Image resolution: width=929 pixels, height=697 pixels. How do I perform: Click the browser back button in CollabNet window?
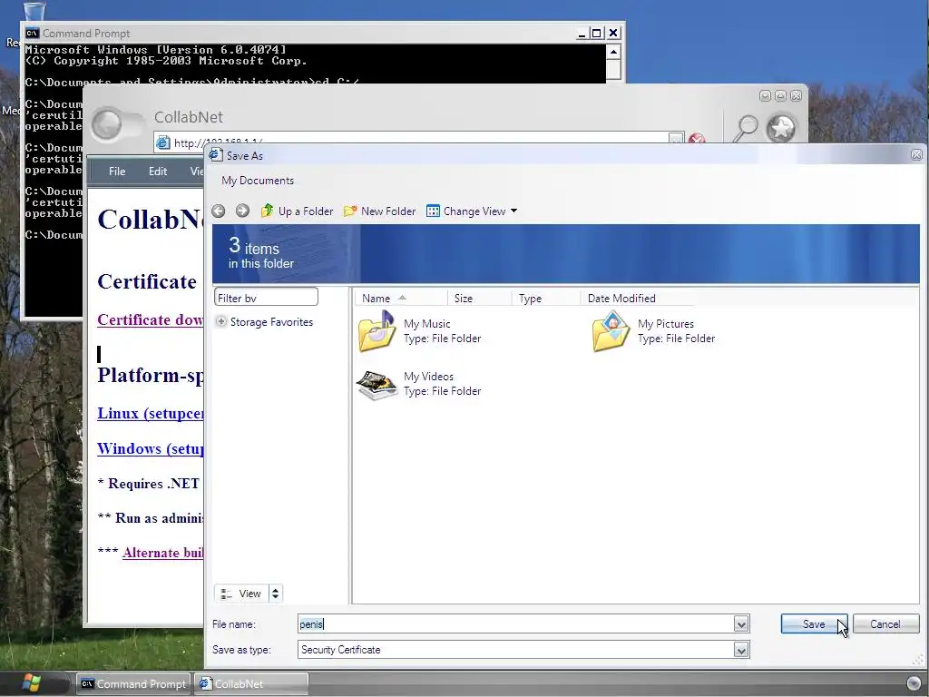[107, 125]
